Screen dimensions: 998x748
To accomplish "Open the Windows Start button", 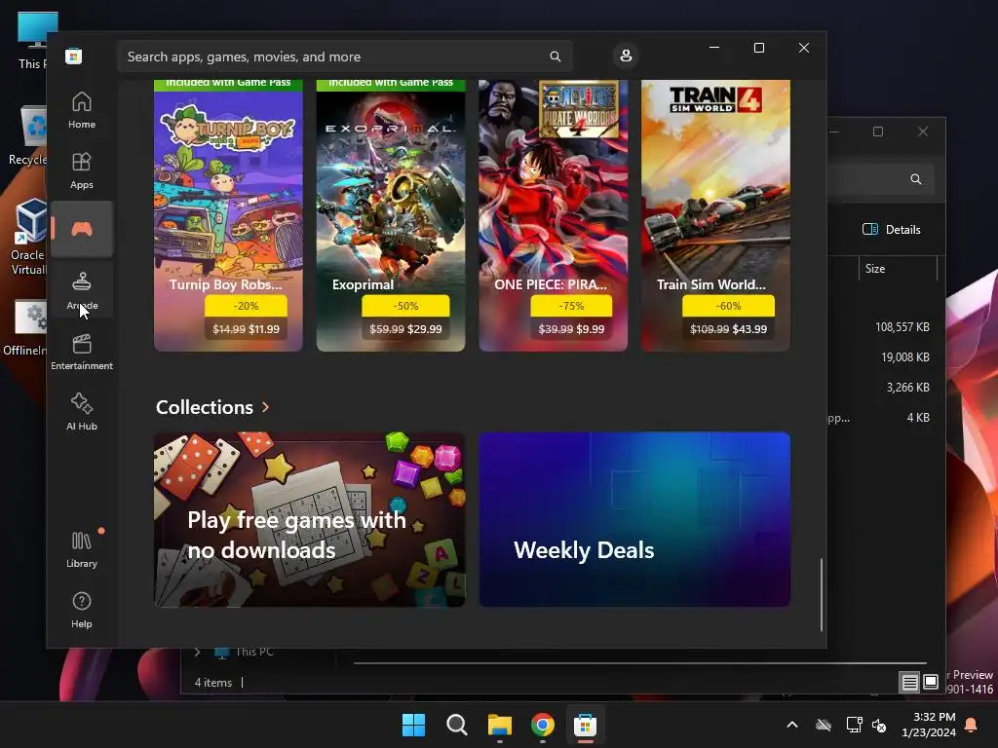I will click(413, 725).
